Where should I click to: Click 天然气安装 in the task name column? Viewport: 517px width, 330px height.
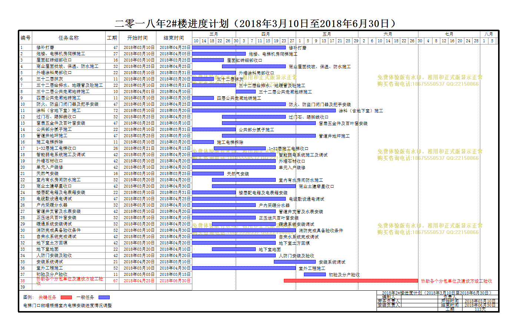[47, 174]
